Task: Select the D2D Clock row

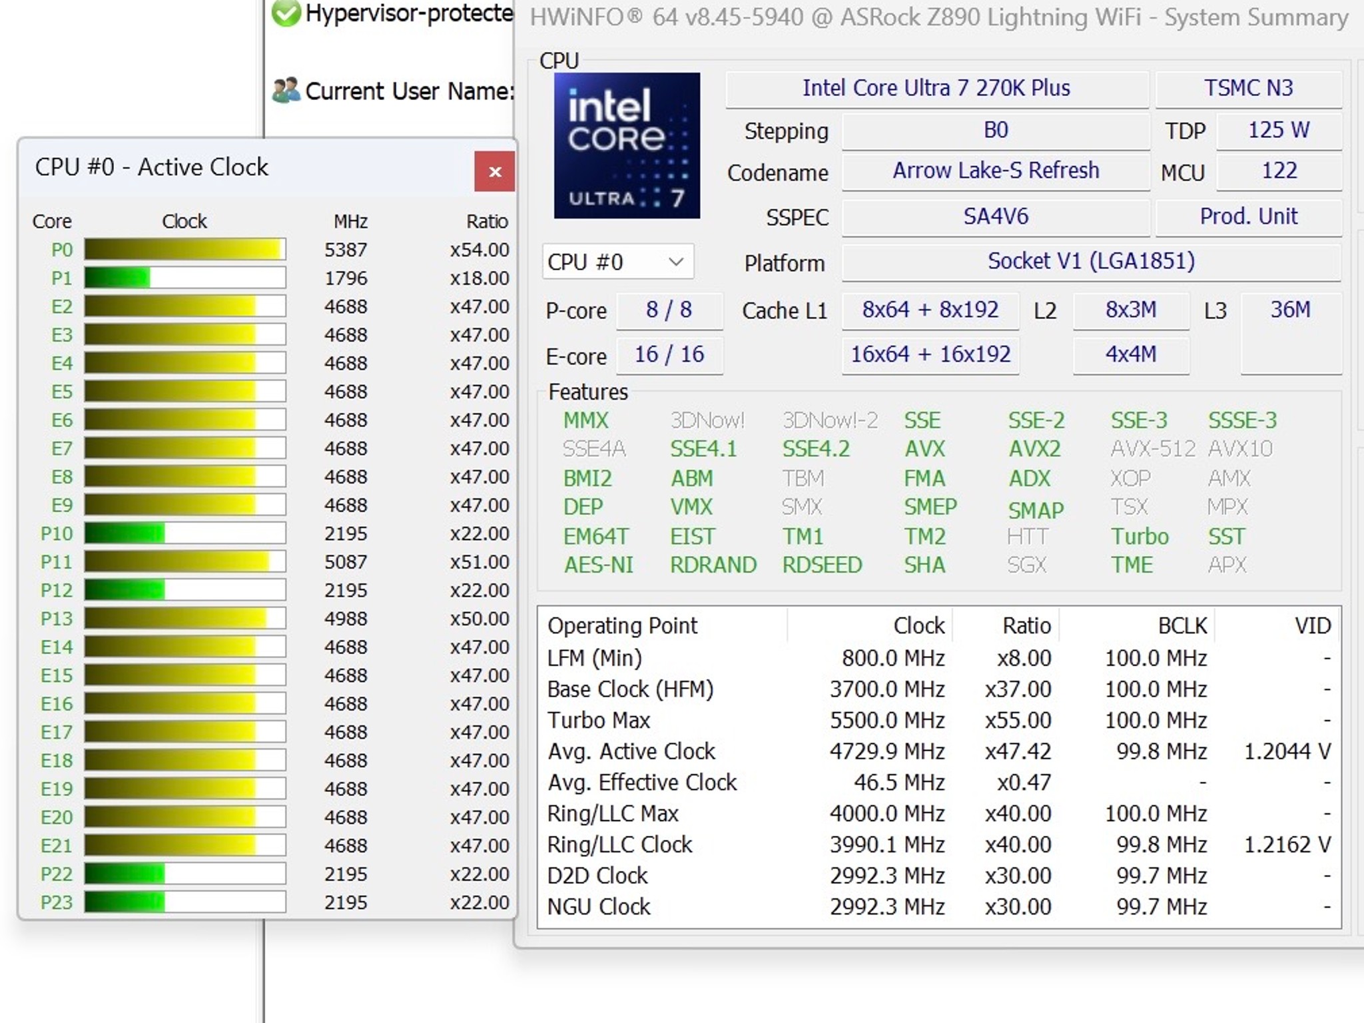Action: [938, 876]
